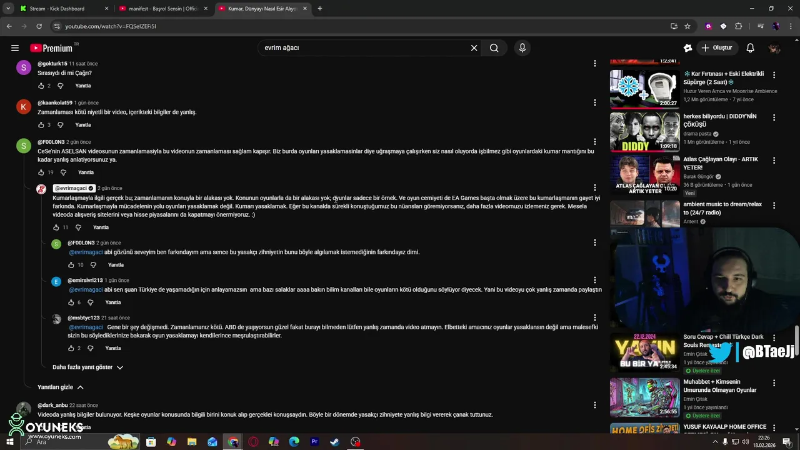800x450 pixels.
Task: Open YouTube account avatar menu
Action: coord(774,48)
